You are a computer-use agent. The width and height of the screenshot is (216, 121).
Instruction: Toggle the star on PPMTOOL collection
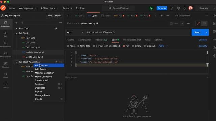(x=56, y=28)
